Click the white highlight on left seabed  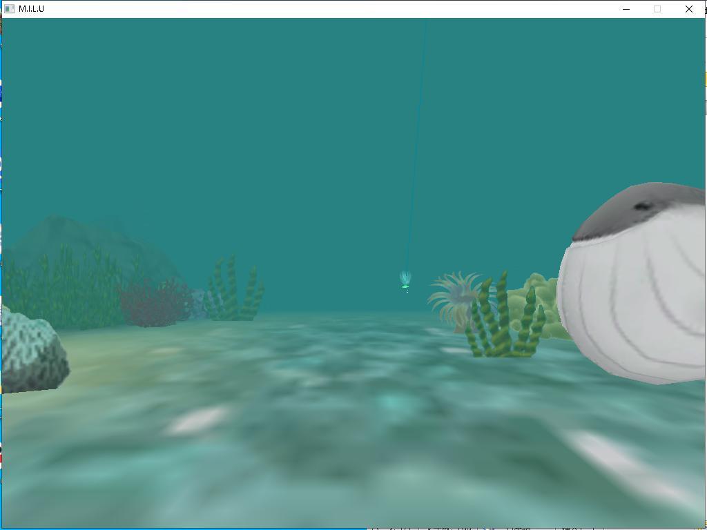[x=198, y=420]
